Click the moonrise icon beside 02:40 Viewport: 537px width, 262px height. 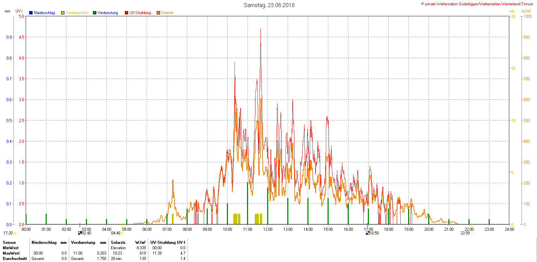point(80,233)
